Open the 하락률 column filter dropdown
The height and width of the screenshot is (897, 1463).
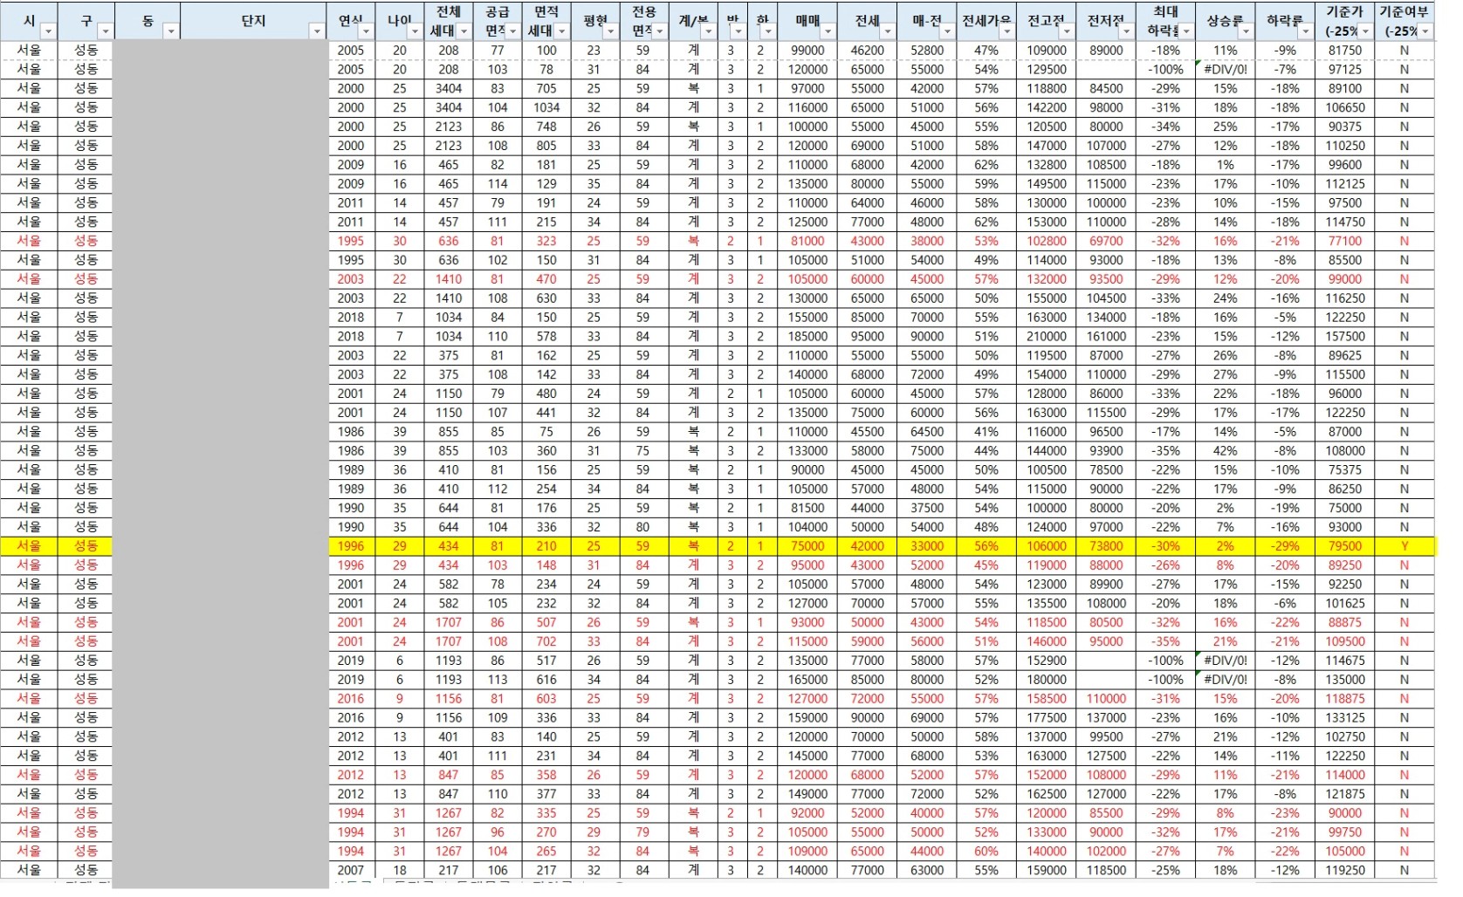(1306, 31)
